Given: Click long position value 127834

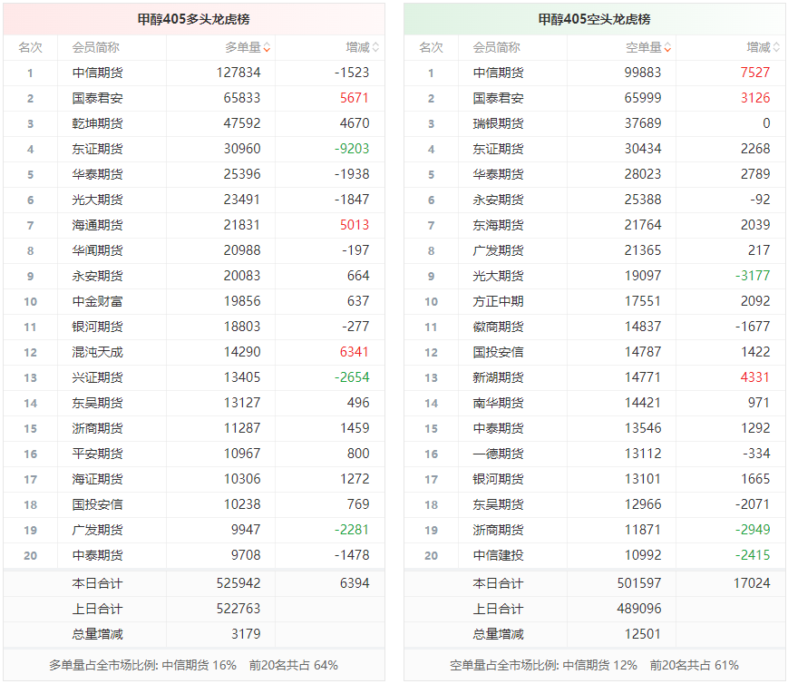Looking at the screenshot, I should coord(238,73).
